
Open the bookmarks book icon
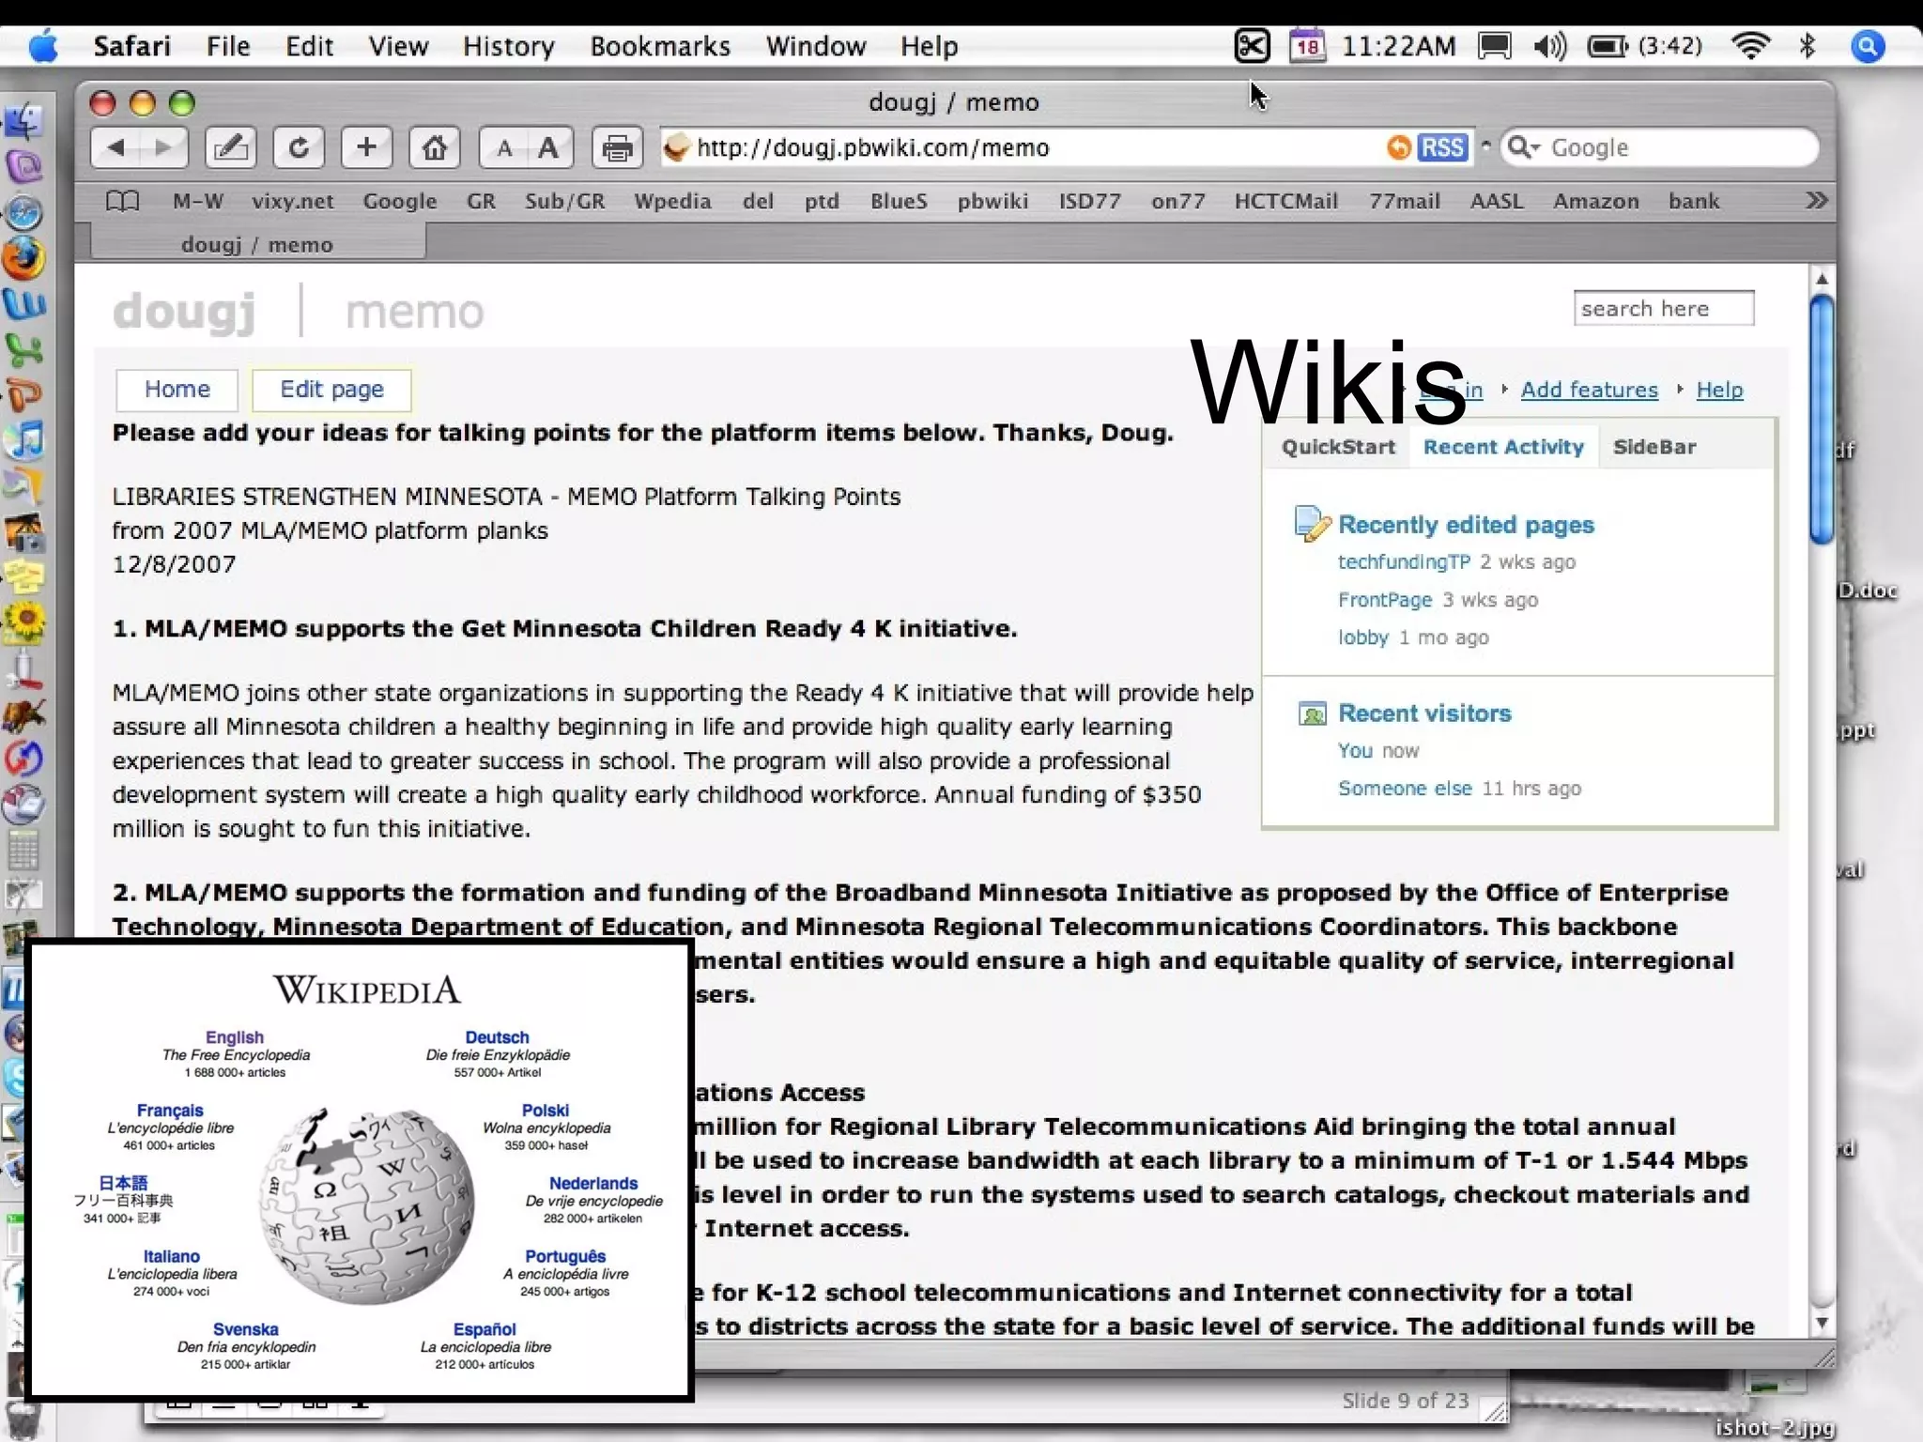click(x=122, y=201)
